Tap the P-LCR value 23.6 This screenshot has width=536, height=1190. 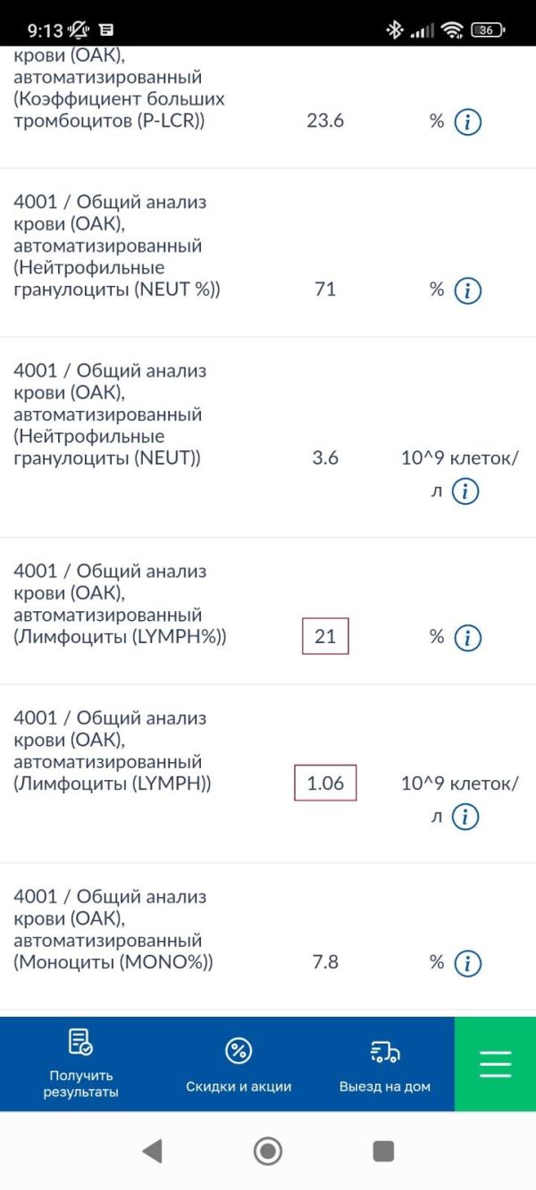coord(325,122)
